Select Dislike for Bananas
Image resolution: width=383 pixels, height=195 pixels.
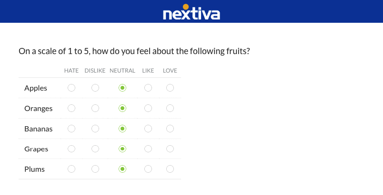pos(95,129)
